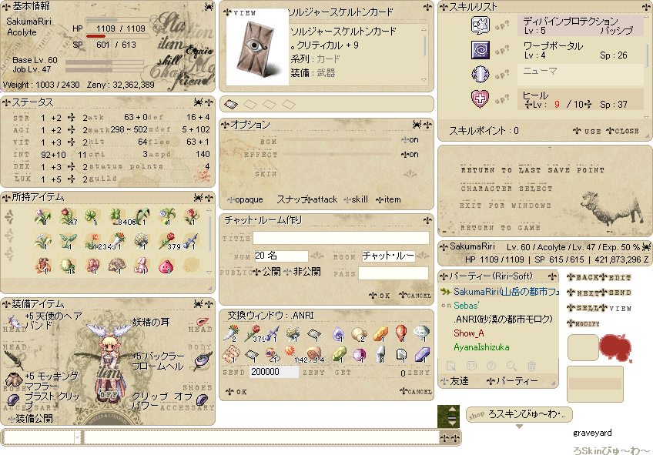
Task: Click the Pneuma skill icon
Action: [x=480, y=75]
